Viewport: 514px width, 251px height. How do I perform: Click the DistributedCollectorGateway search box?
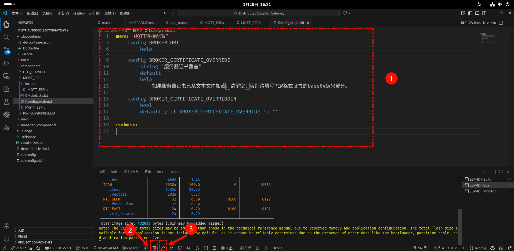[259, 13]
